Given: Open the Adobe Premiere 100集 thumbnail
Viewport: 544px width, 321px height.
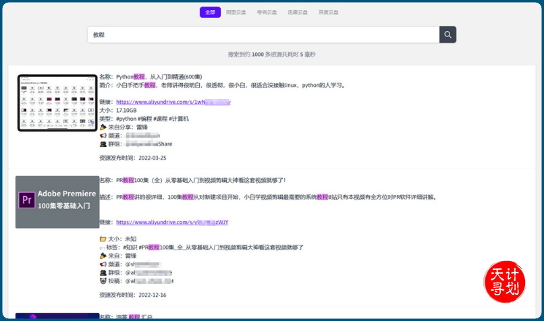Looking at the screenshot, I should pyautogui.click(x=57, y=202).
